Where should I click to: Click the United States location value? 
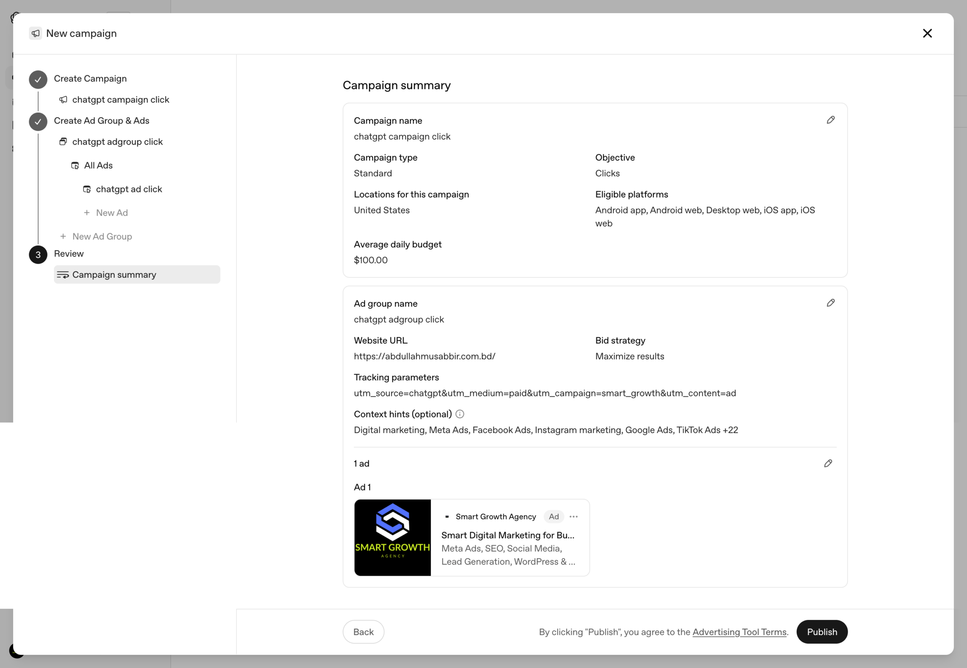click(x=382, y=210)
